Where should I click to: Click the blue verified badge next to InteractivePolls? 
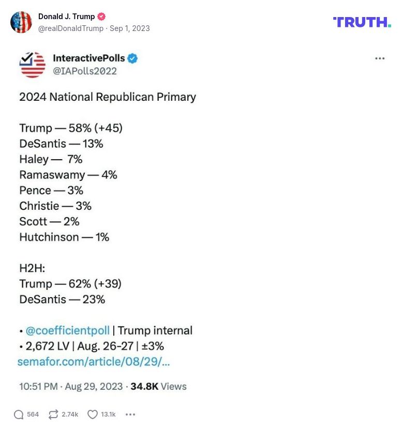pos(132,58)
